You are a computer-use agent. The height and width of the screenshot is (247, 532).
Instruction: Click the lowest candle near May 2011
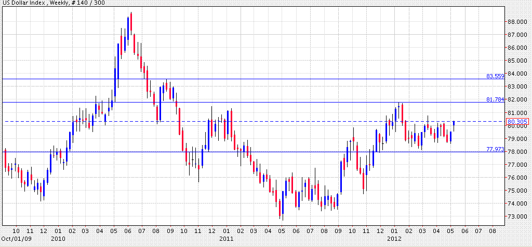click(x=280, y=210)
